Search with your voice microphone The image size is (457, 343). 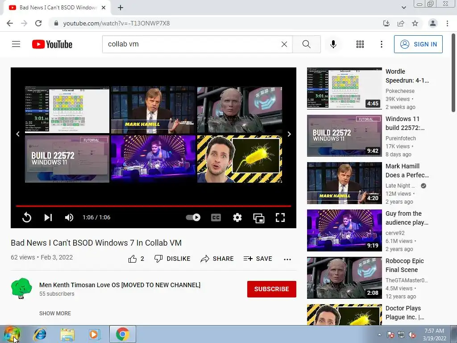click(x=333, y=44)
